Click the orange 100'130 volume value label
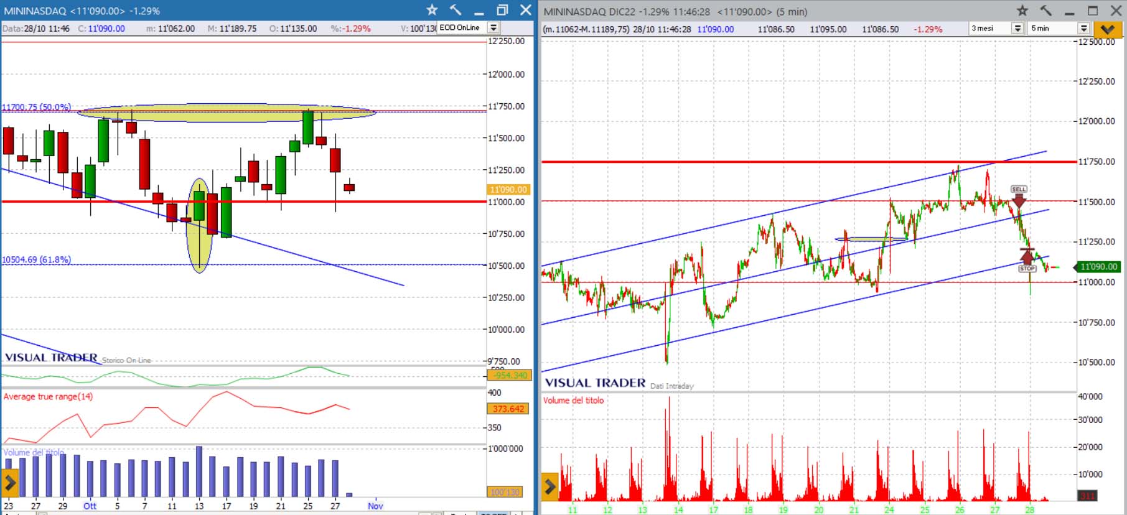 (x=505, y=492)
